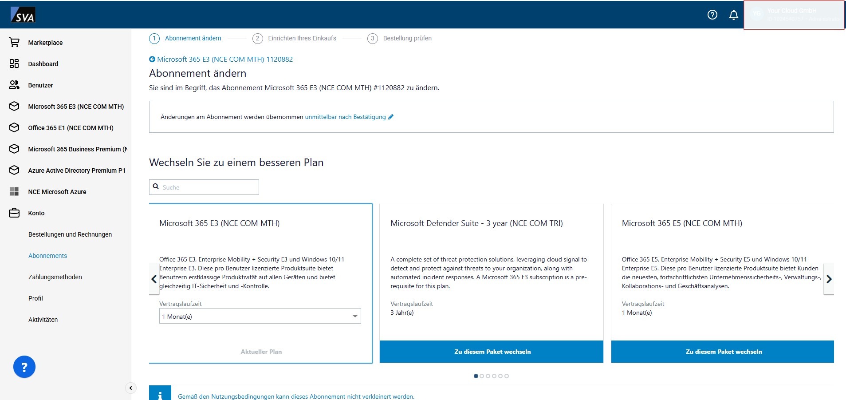Open Microsoft 365 Business Premium in sidebar
The height and width of the screenshot is (400, 846).
(78, 149)
